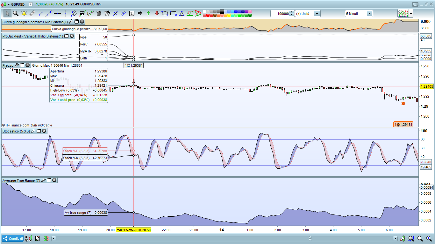Click the vertical zoom magnifier in bottom bar

411,239
